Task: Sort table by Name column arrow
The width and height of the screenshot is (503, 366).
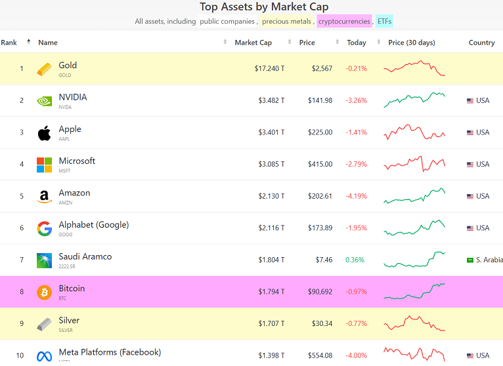Action: pyautogui.click(x=225, y=42)
